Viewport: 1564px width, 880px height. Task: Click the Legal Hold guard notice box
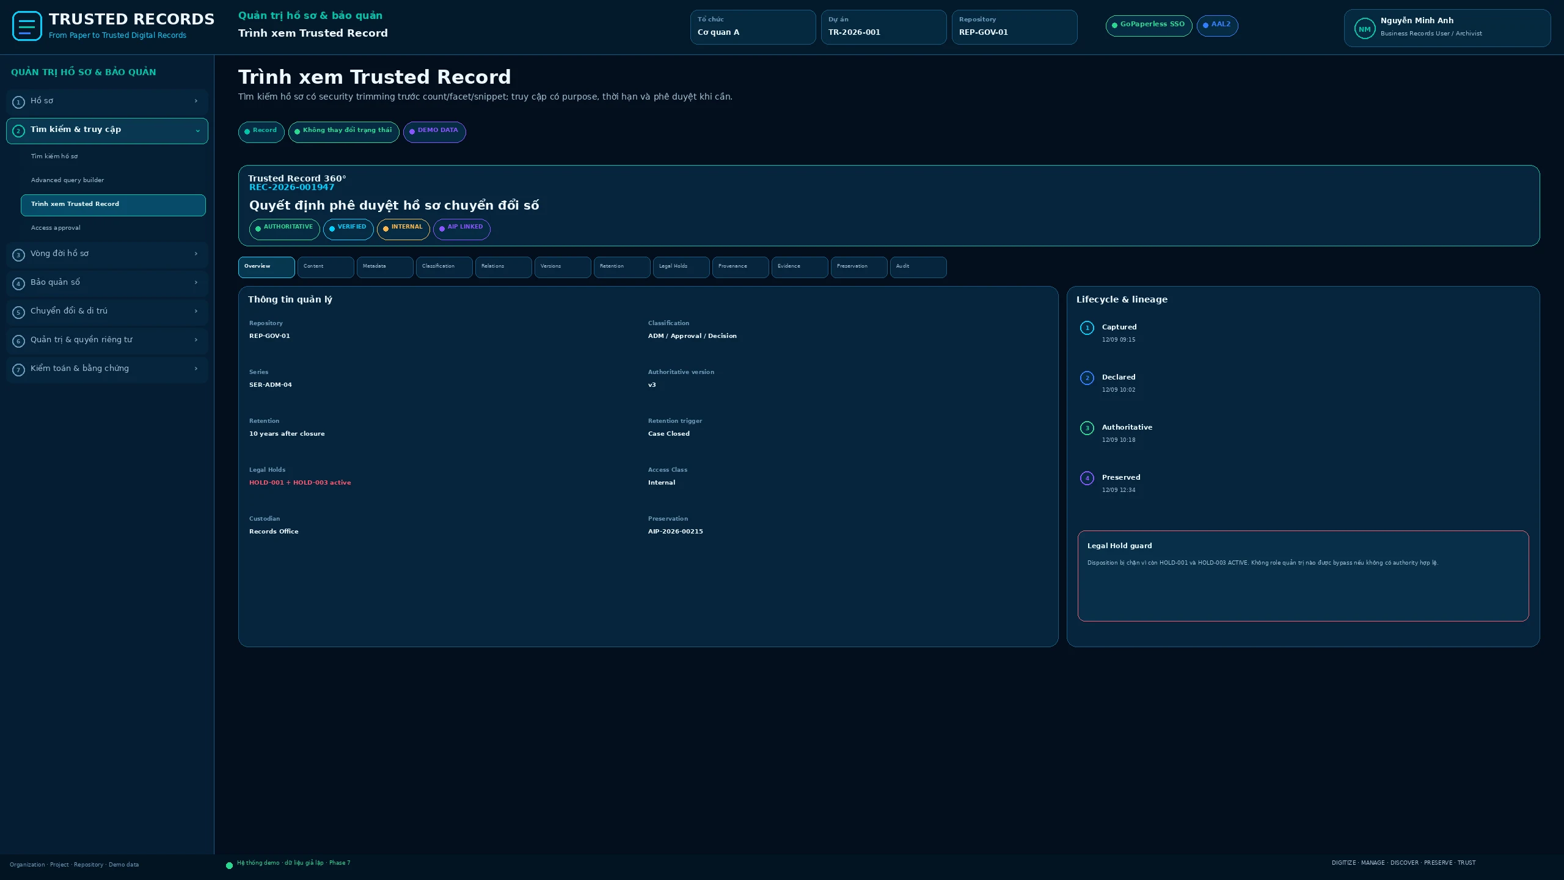coord(1303,576)
